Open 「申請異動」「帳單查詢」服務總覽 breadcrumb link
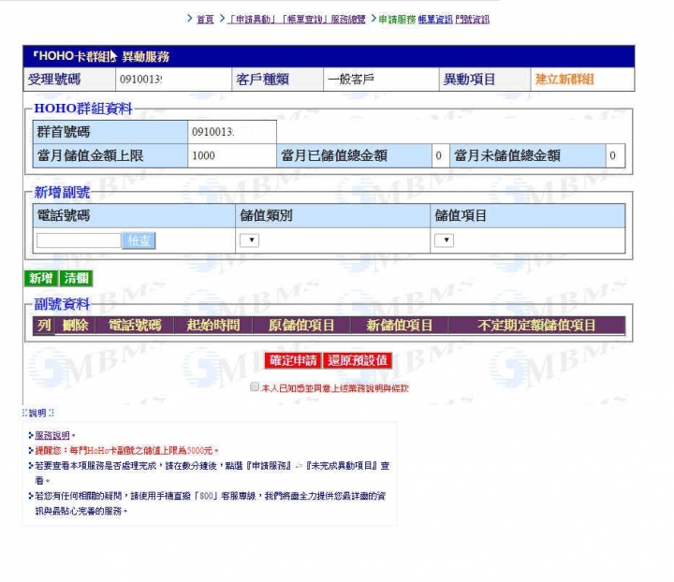The height and width of the screenshot is (582, 674). (296, 20)
